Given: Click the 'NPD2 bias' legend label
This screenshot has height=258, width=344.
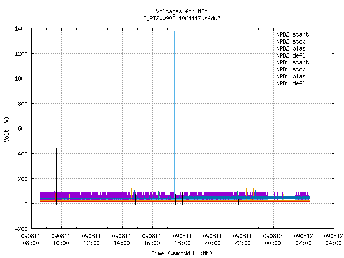Looking at the screenshot, I should pyautogui.click(x=291, y=48).
